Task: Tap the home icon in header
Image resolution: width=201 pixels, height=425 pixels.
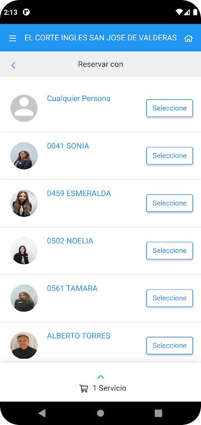Action: [x=188, y=38]
